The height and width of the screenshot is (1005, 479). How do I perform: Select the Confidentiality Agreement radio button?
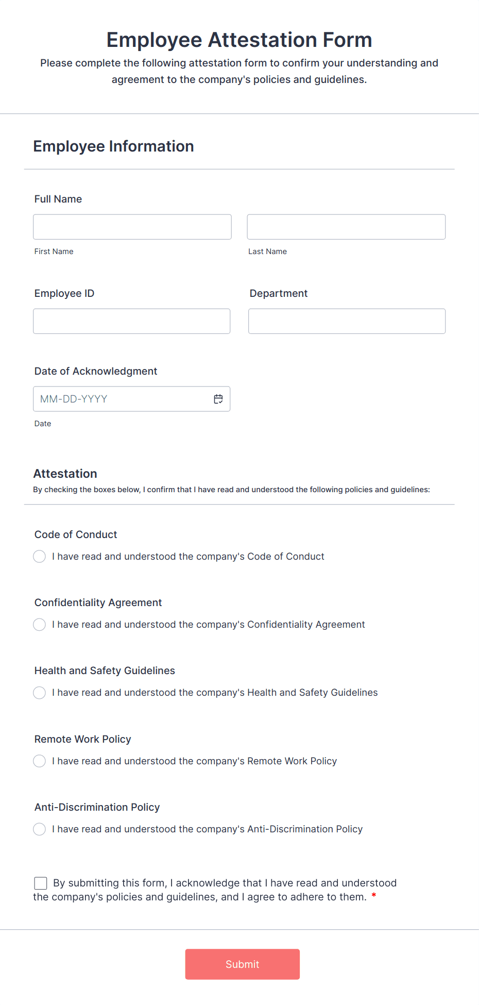[39, 624]
